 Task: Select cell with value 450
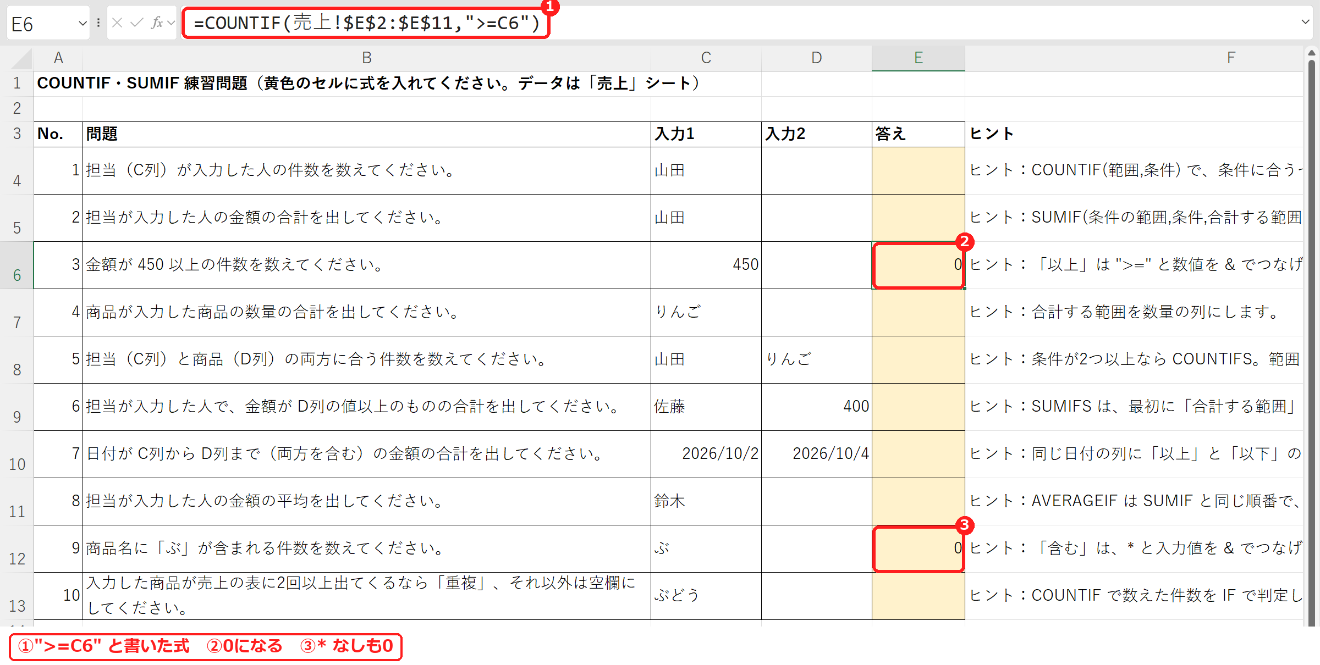pyautogui.click(x=706, y=265)
